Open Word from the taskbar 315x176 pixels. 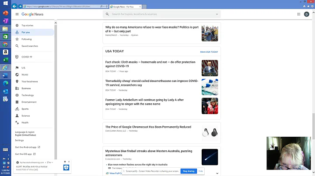5,76
